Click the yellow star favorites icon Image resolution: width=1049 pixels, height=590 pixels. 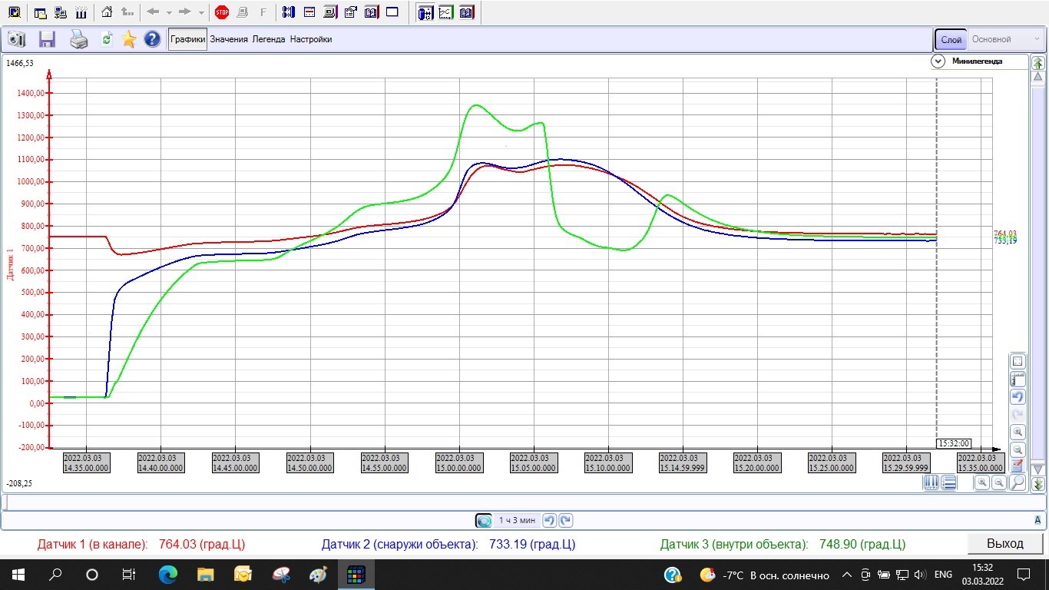(129, 39)
